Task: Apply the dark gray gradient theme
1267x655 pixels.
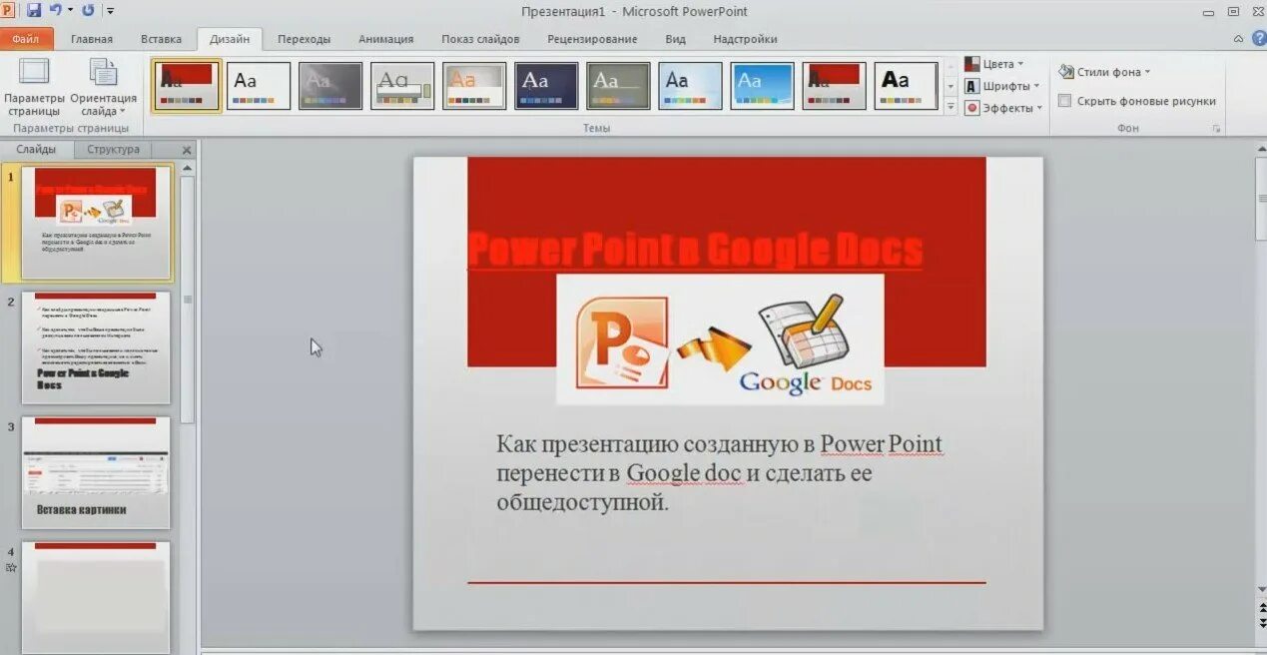Action: click(x=330, y=86)
